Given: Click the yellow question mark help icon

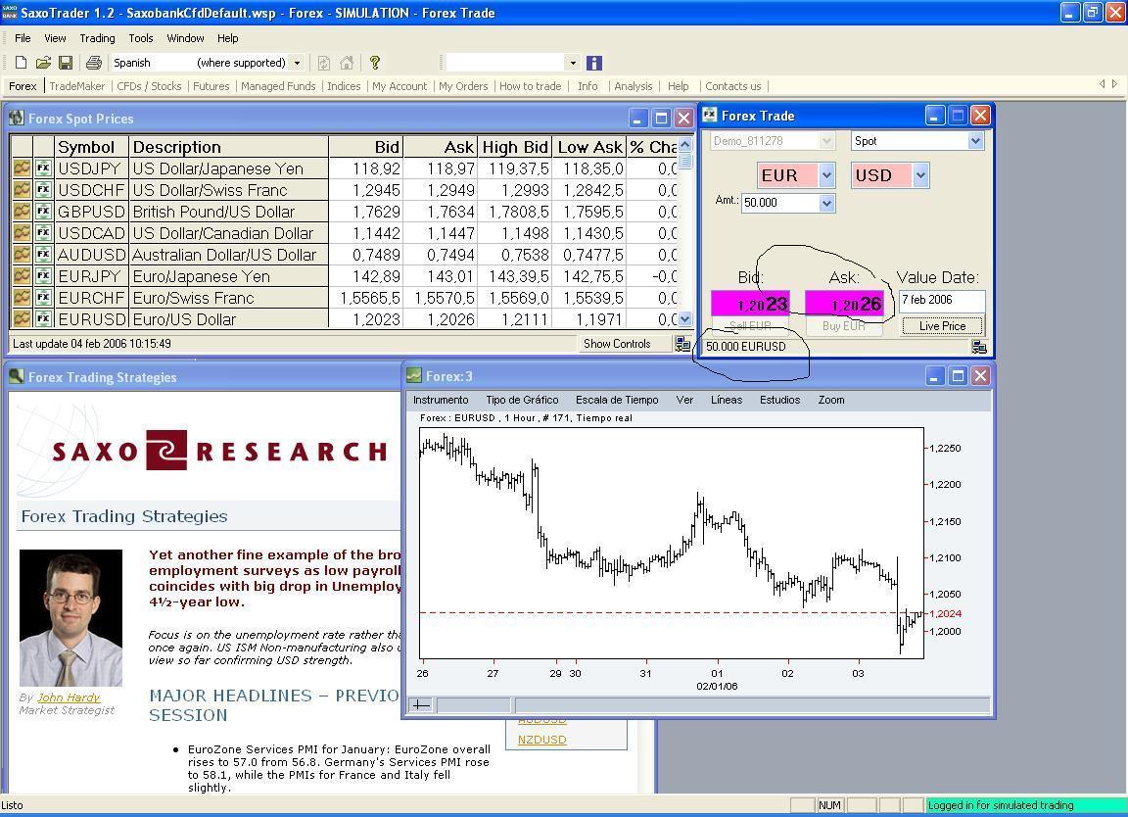Looking at the screenshot, I should 375,63.
